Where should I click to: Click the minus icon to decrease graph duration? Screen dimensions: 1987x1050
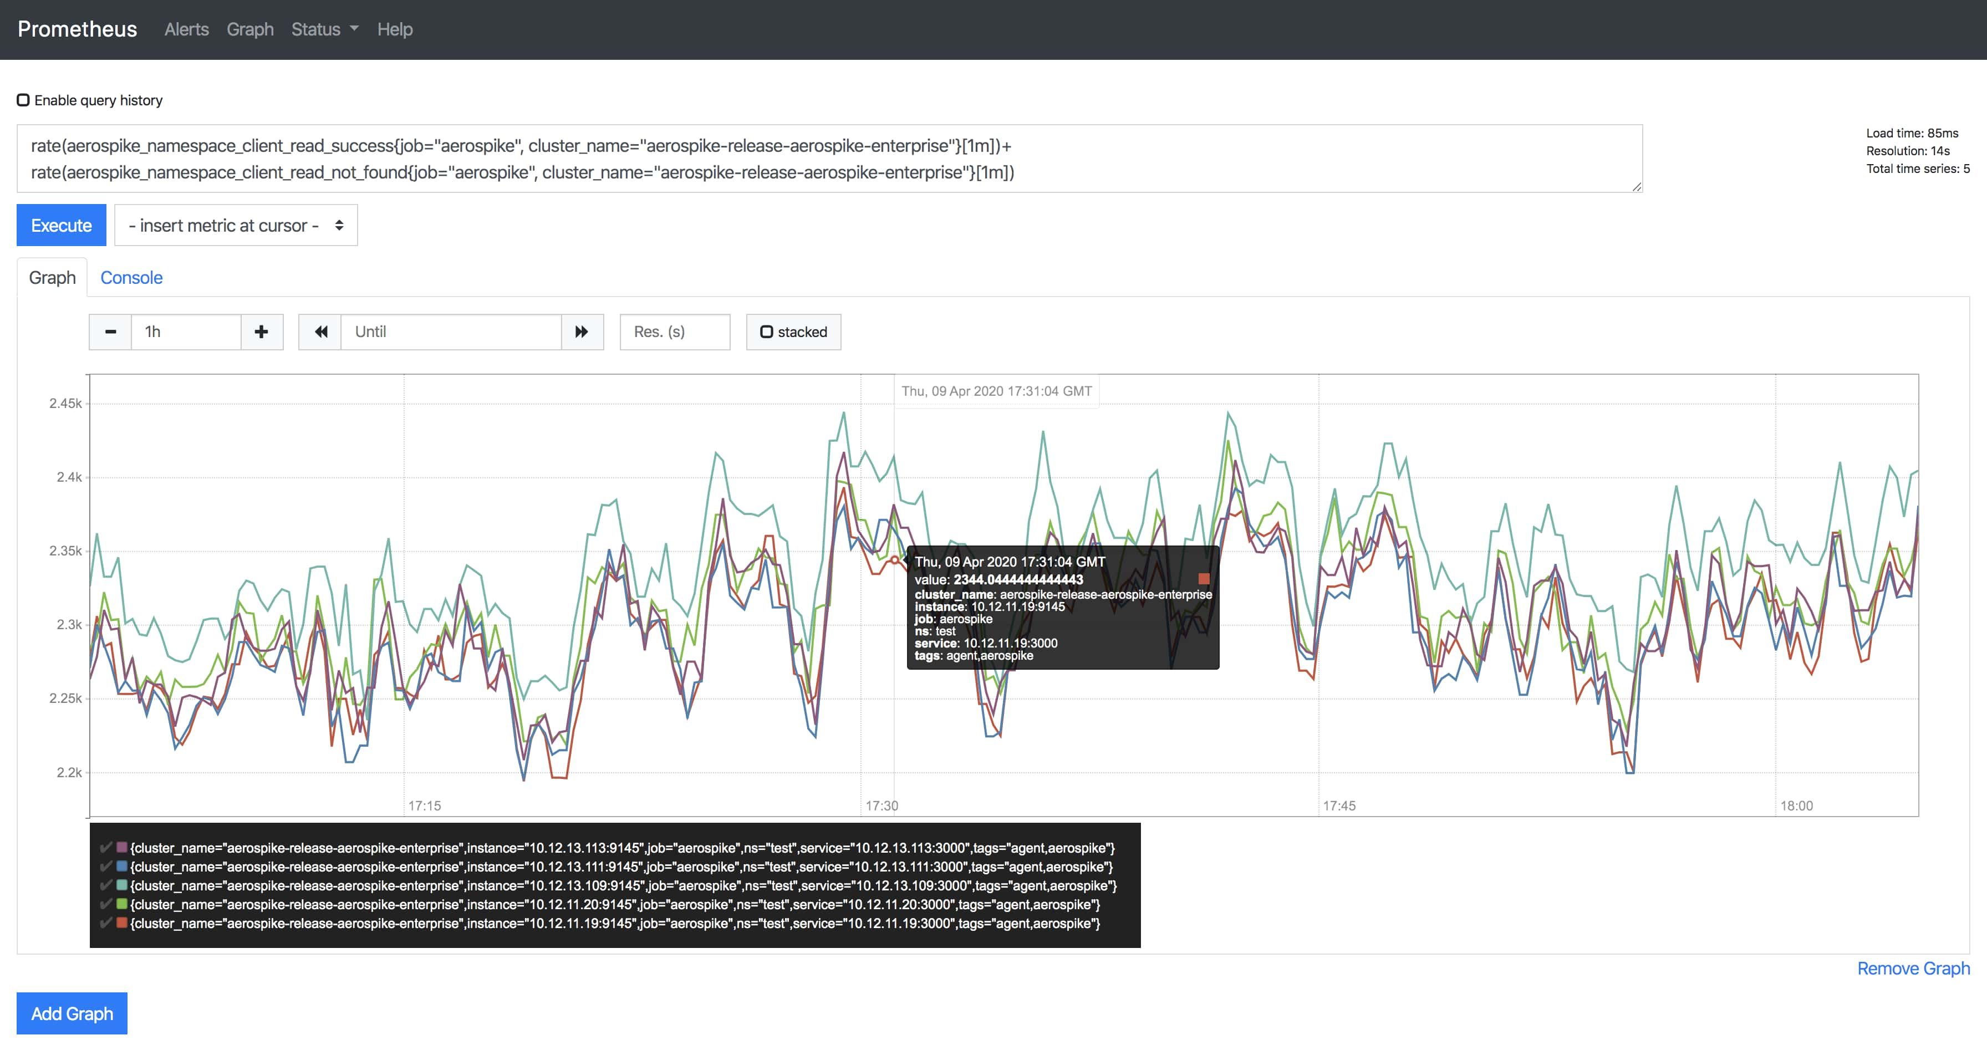tap(110, 331)
